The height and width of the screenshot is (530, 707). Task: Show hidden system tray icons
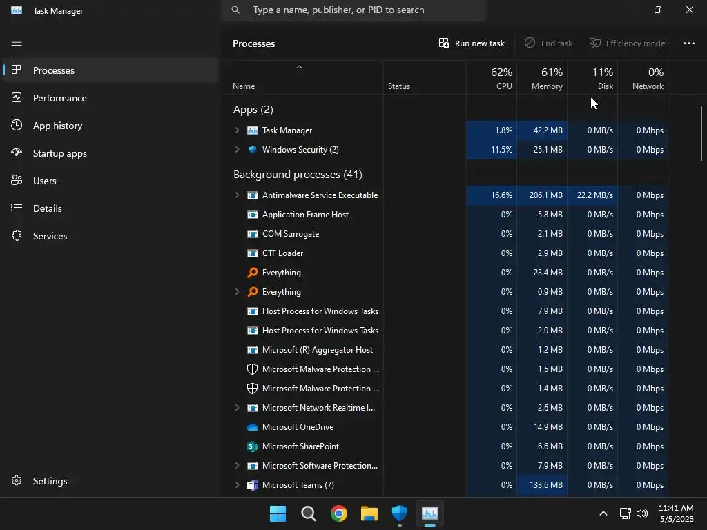coord(603,513)
